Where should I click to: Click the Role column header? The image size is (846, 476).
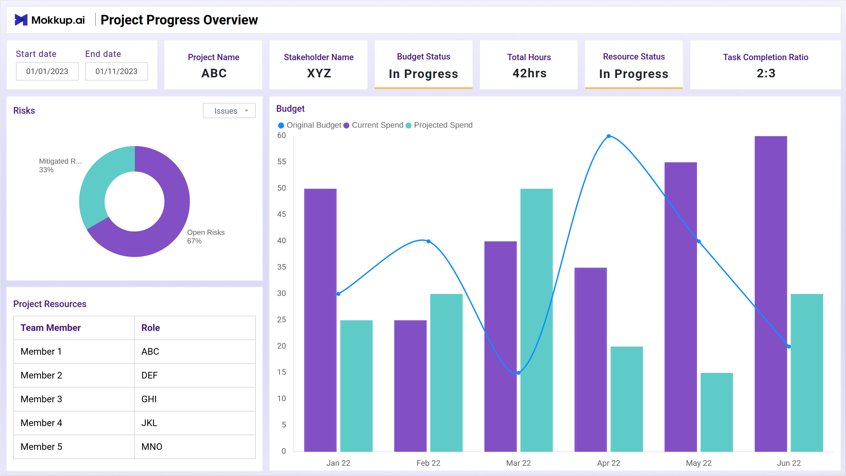(x=195, y=328)
